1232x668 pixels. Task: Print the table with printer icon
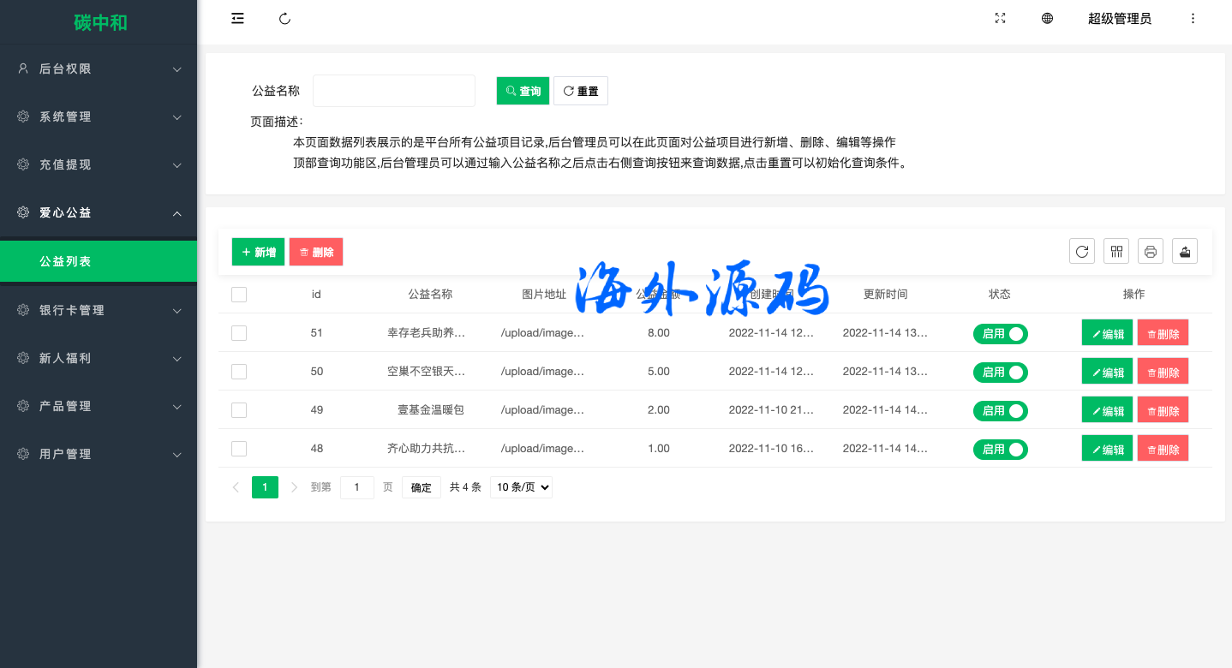(1151, 251)
